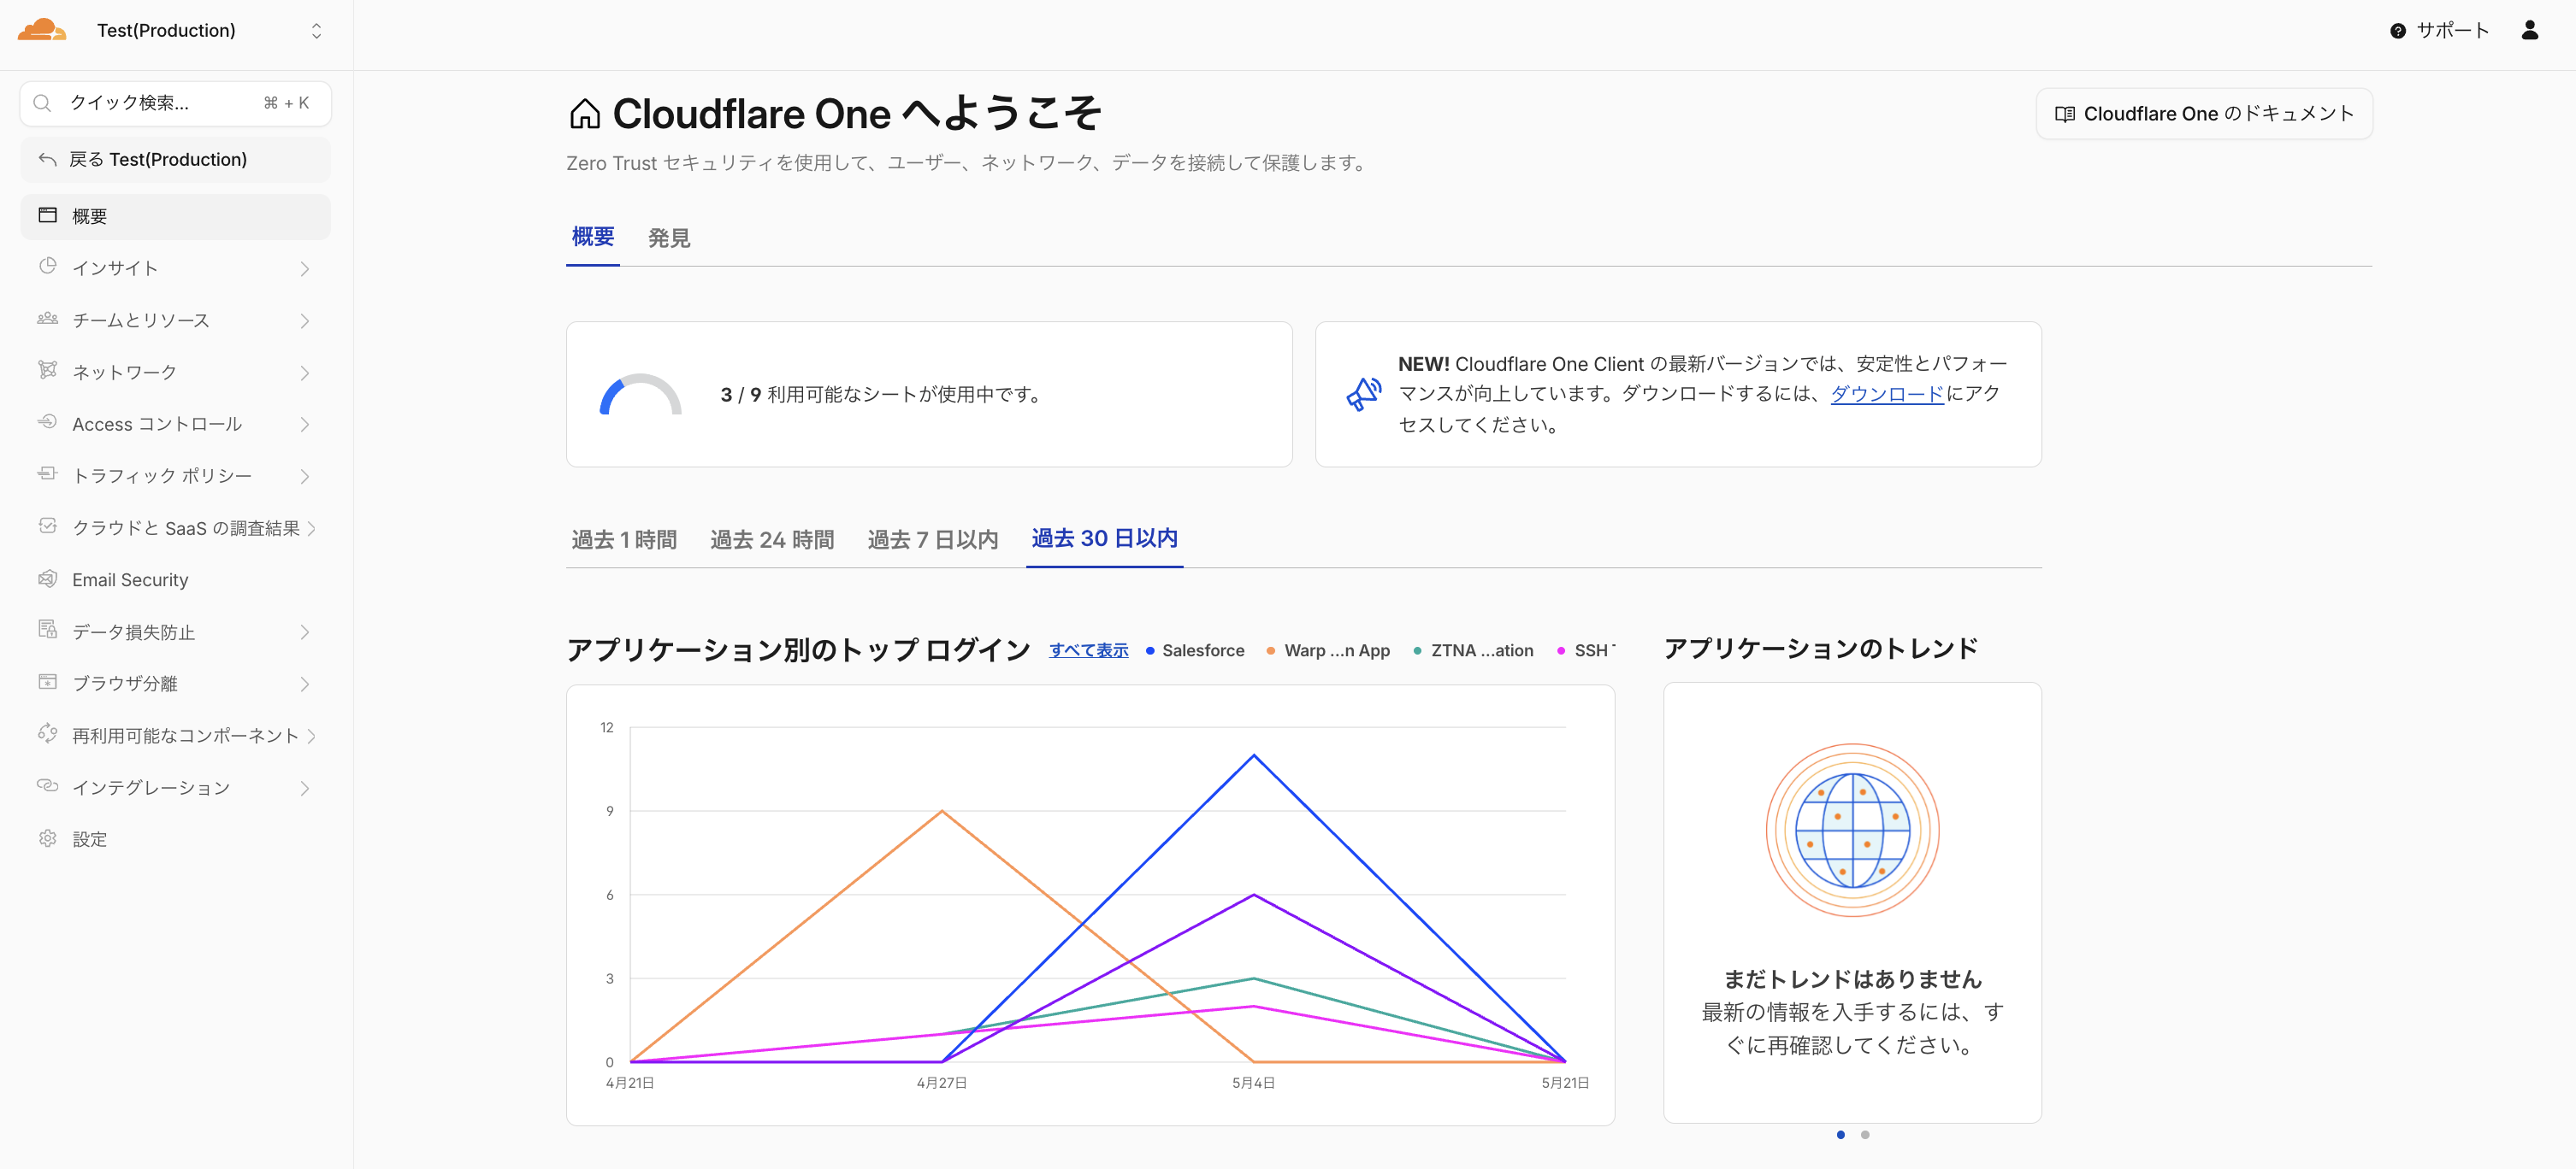Viewport: 2576px width, 1169px height.
Task: Expand the 再利用可能なコンポーネント chevron
Action: point(312,736)
